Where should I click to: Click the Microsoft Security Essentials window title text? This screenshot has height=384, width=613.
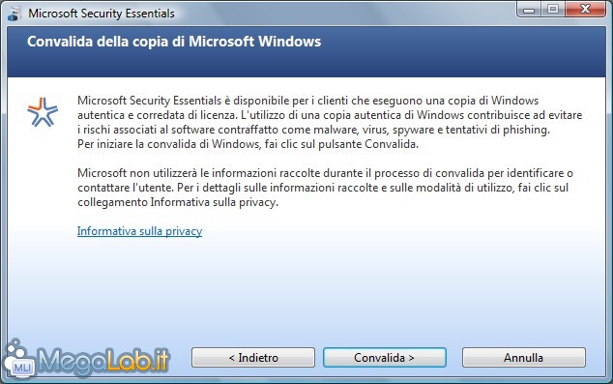[102, 14]
